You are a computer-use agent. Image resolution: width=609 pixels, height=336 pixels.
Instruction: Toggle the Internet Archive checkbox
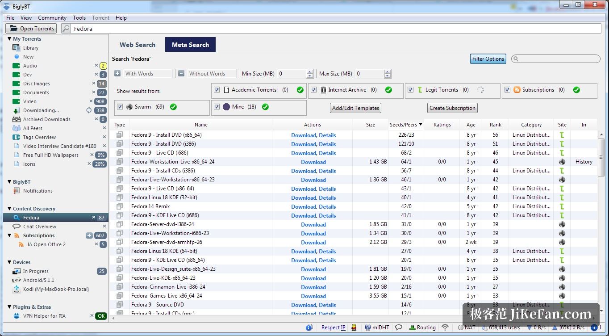coord(313,90)
